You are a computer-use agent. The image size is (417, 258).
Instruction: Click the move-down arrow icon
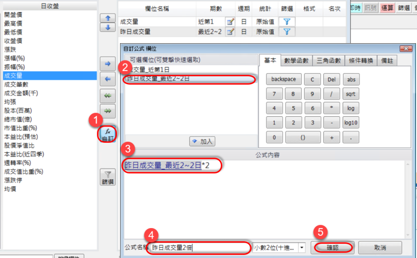[x=107, y=27]
